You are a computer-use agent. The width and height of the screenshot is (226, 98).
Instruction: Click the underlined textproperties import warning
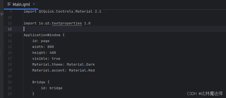pyautogui.click(x=67, y=23)
